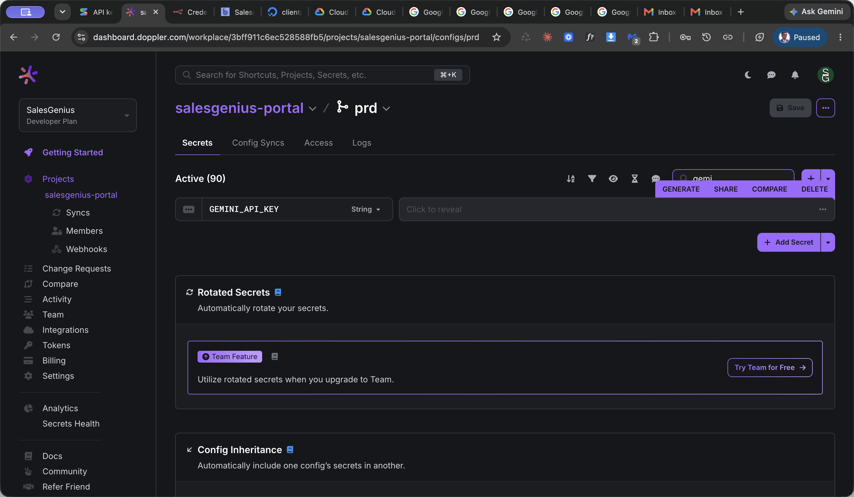Expand the SalesGenius workplace selector

point(78,115)
